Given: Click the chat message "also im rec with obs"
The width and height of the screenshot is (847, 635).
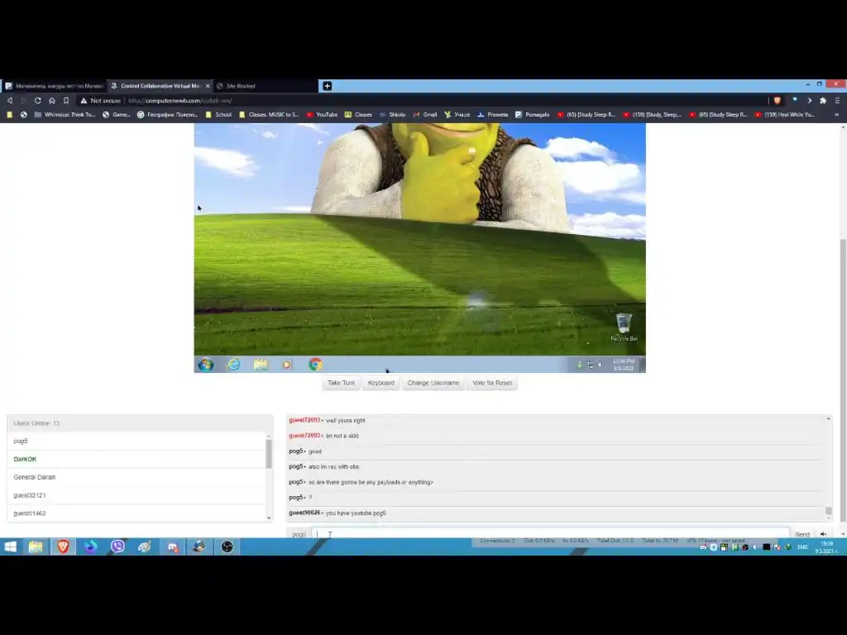Looking at the screenshot, I should tap(334, 466).
